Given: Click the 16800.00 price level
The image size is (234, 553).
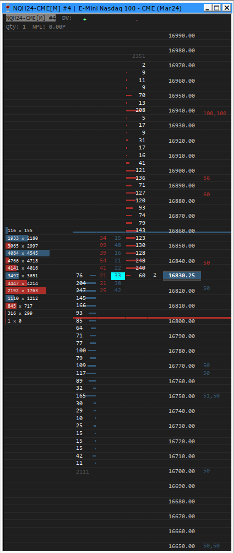Looking at the screenshot, I should coord(182,321).
